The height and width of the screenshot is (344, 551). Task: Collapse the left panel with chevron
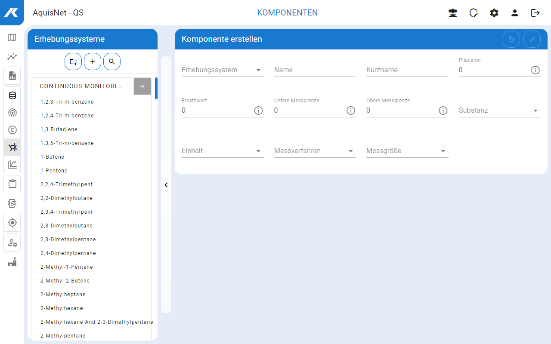(x=166, y=185)
